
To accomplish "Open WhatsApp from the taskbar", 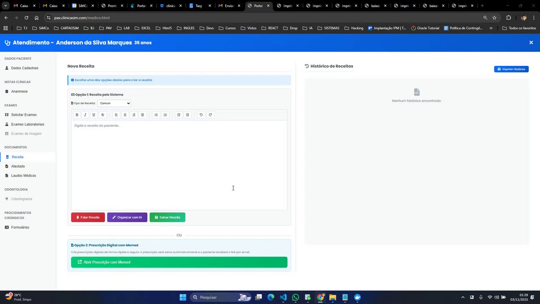I will (x=295, y=297).
